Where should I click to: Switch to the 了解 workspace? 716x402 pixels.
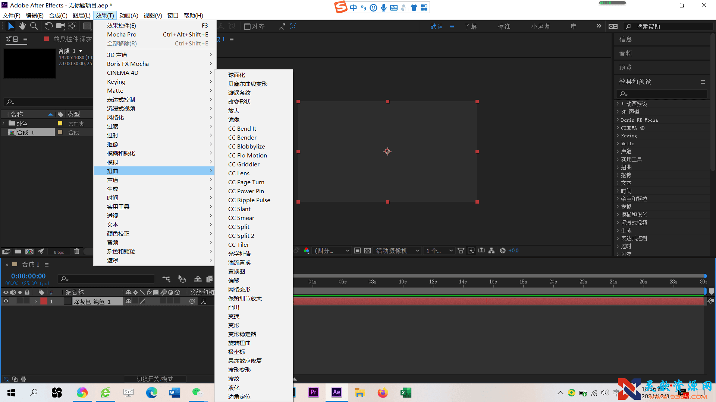[x=470, y=26]
